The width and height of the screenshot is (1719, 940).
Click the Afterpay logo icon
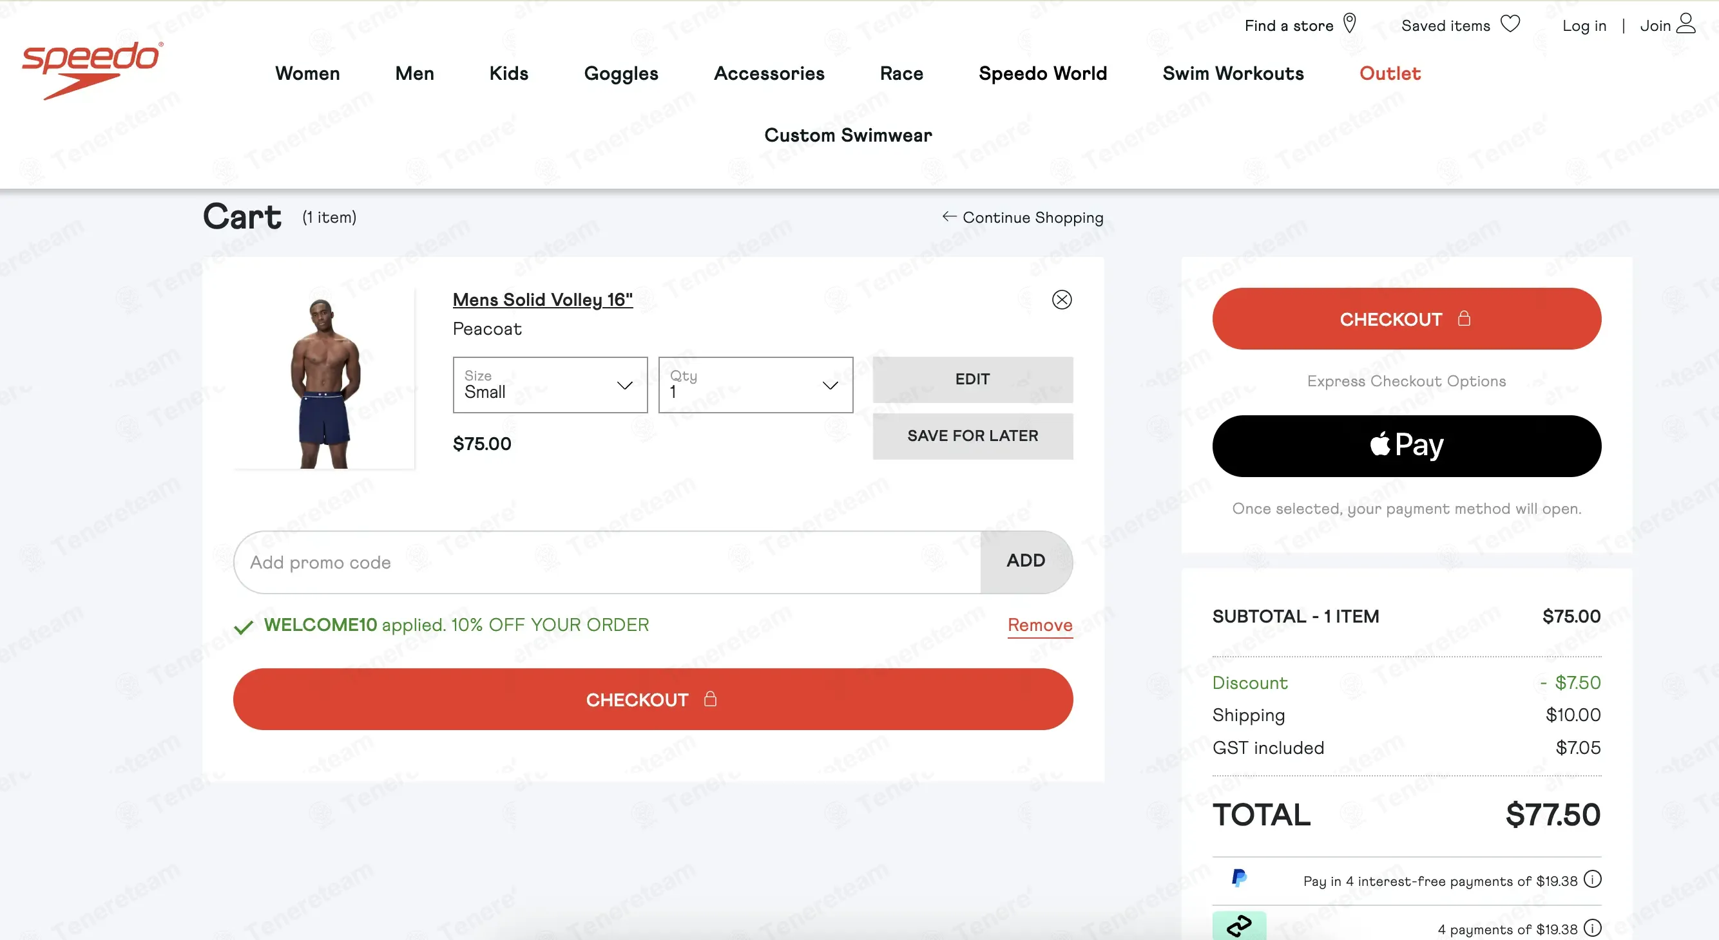point(1239,925)
